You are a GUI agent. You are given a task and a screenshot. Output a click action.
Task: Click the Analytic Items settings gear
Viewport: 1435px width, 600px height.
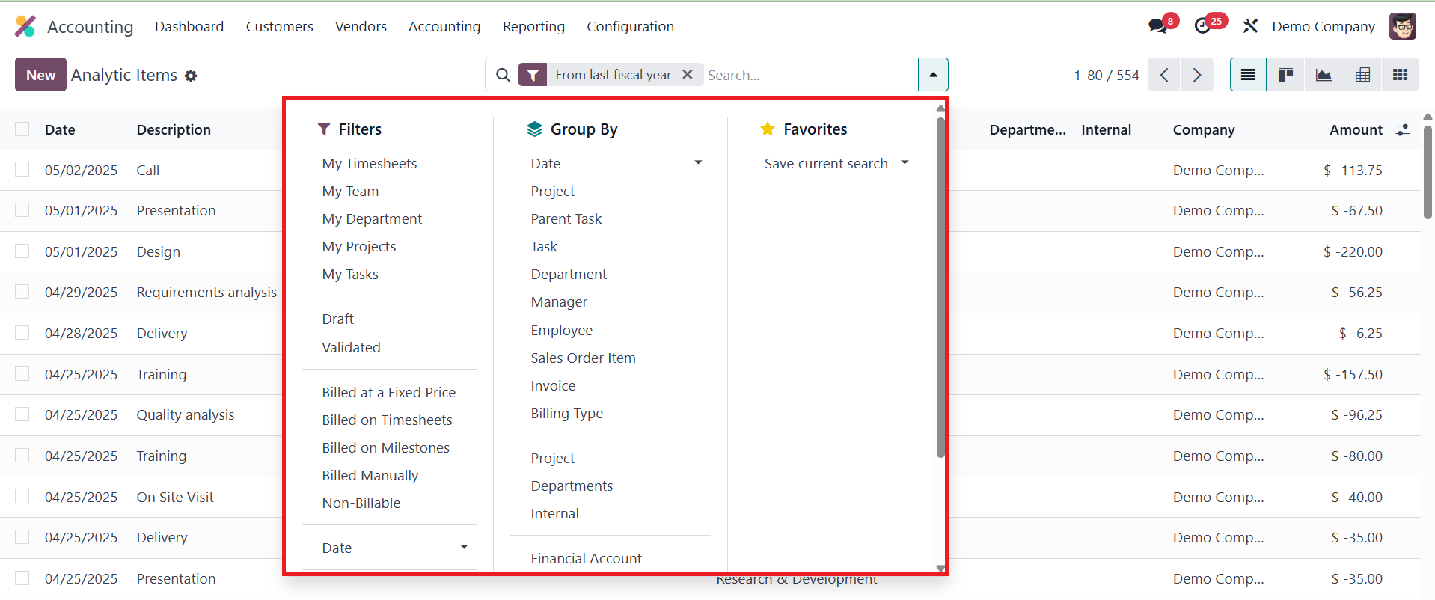point(191,76)
